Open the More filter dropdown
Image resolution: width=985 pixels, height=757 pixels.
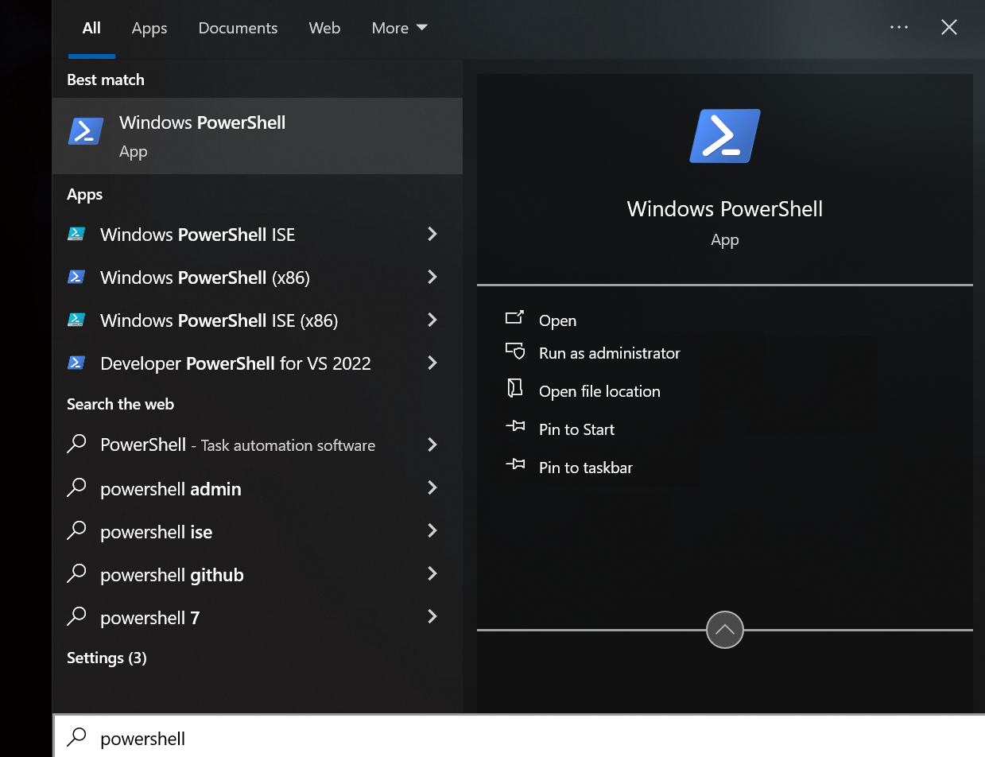pos(400,28)
